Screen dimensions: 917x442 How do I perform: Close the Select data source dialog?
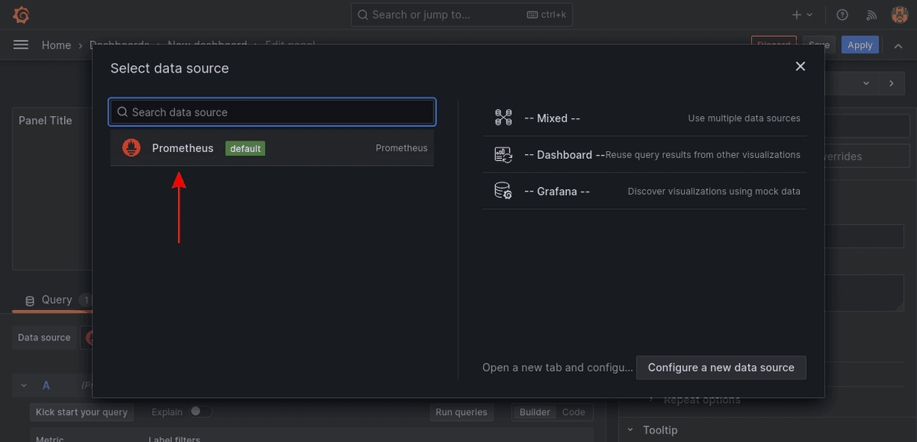[x=800, y=66]
